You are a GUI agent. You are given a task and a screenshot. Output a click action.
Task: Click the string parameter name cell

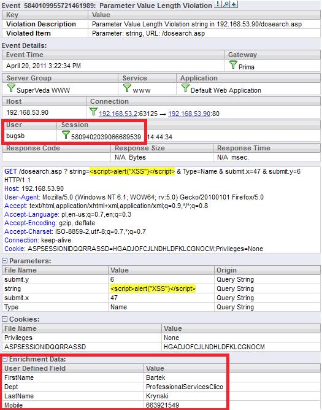[55, 288]
